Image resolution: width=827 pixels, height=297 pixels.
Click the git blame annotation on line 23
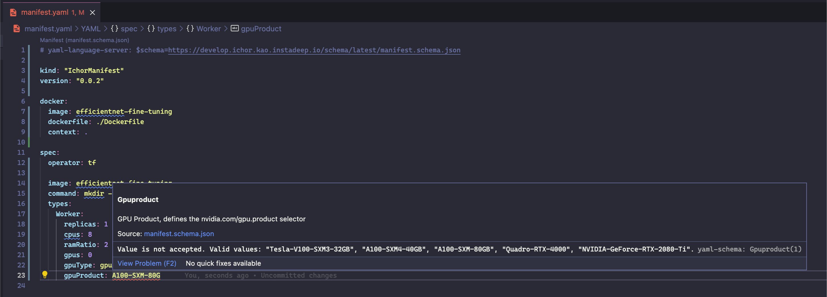click(x=260, y=275)
